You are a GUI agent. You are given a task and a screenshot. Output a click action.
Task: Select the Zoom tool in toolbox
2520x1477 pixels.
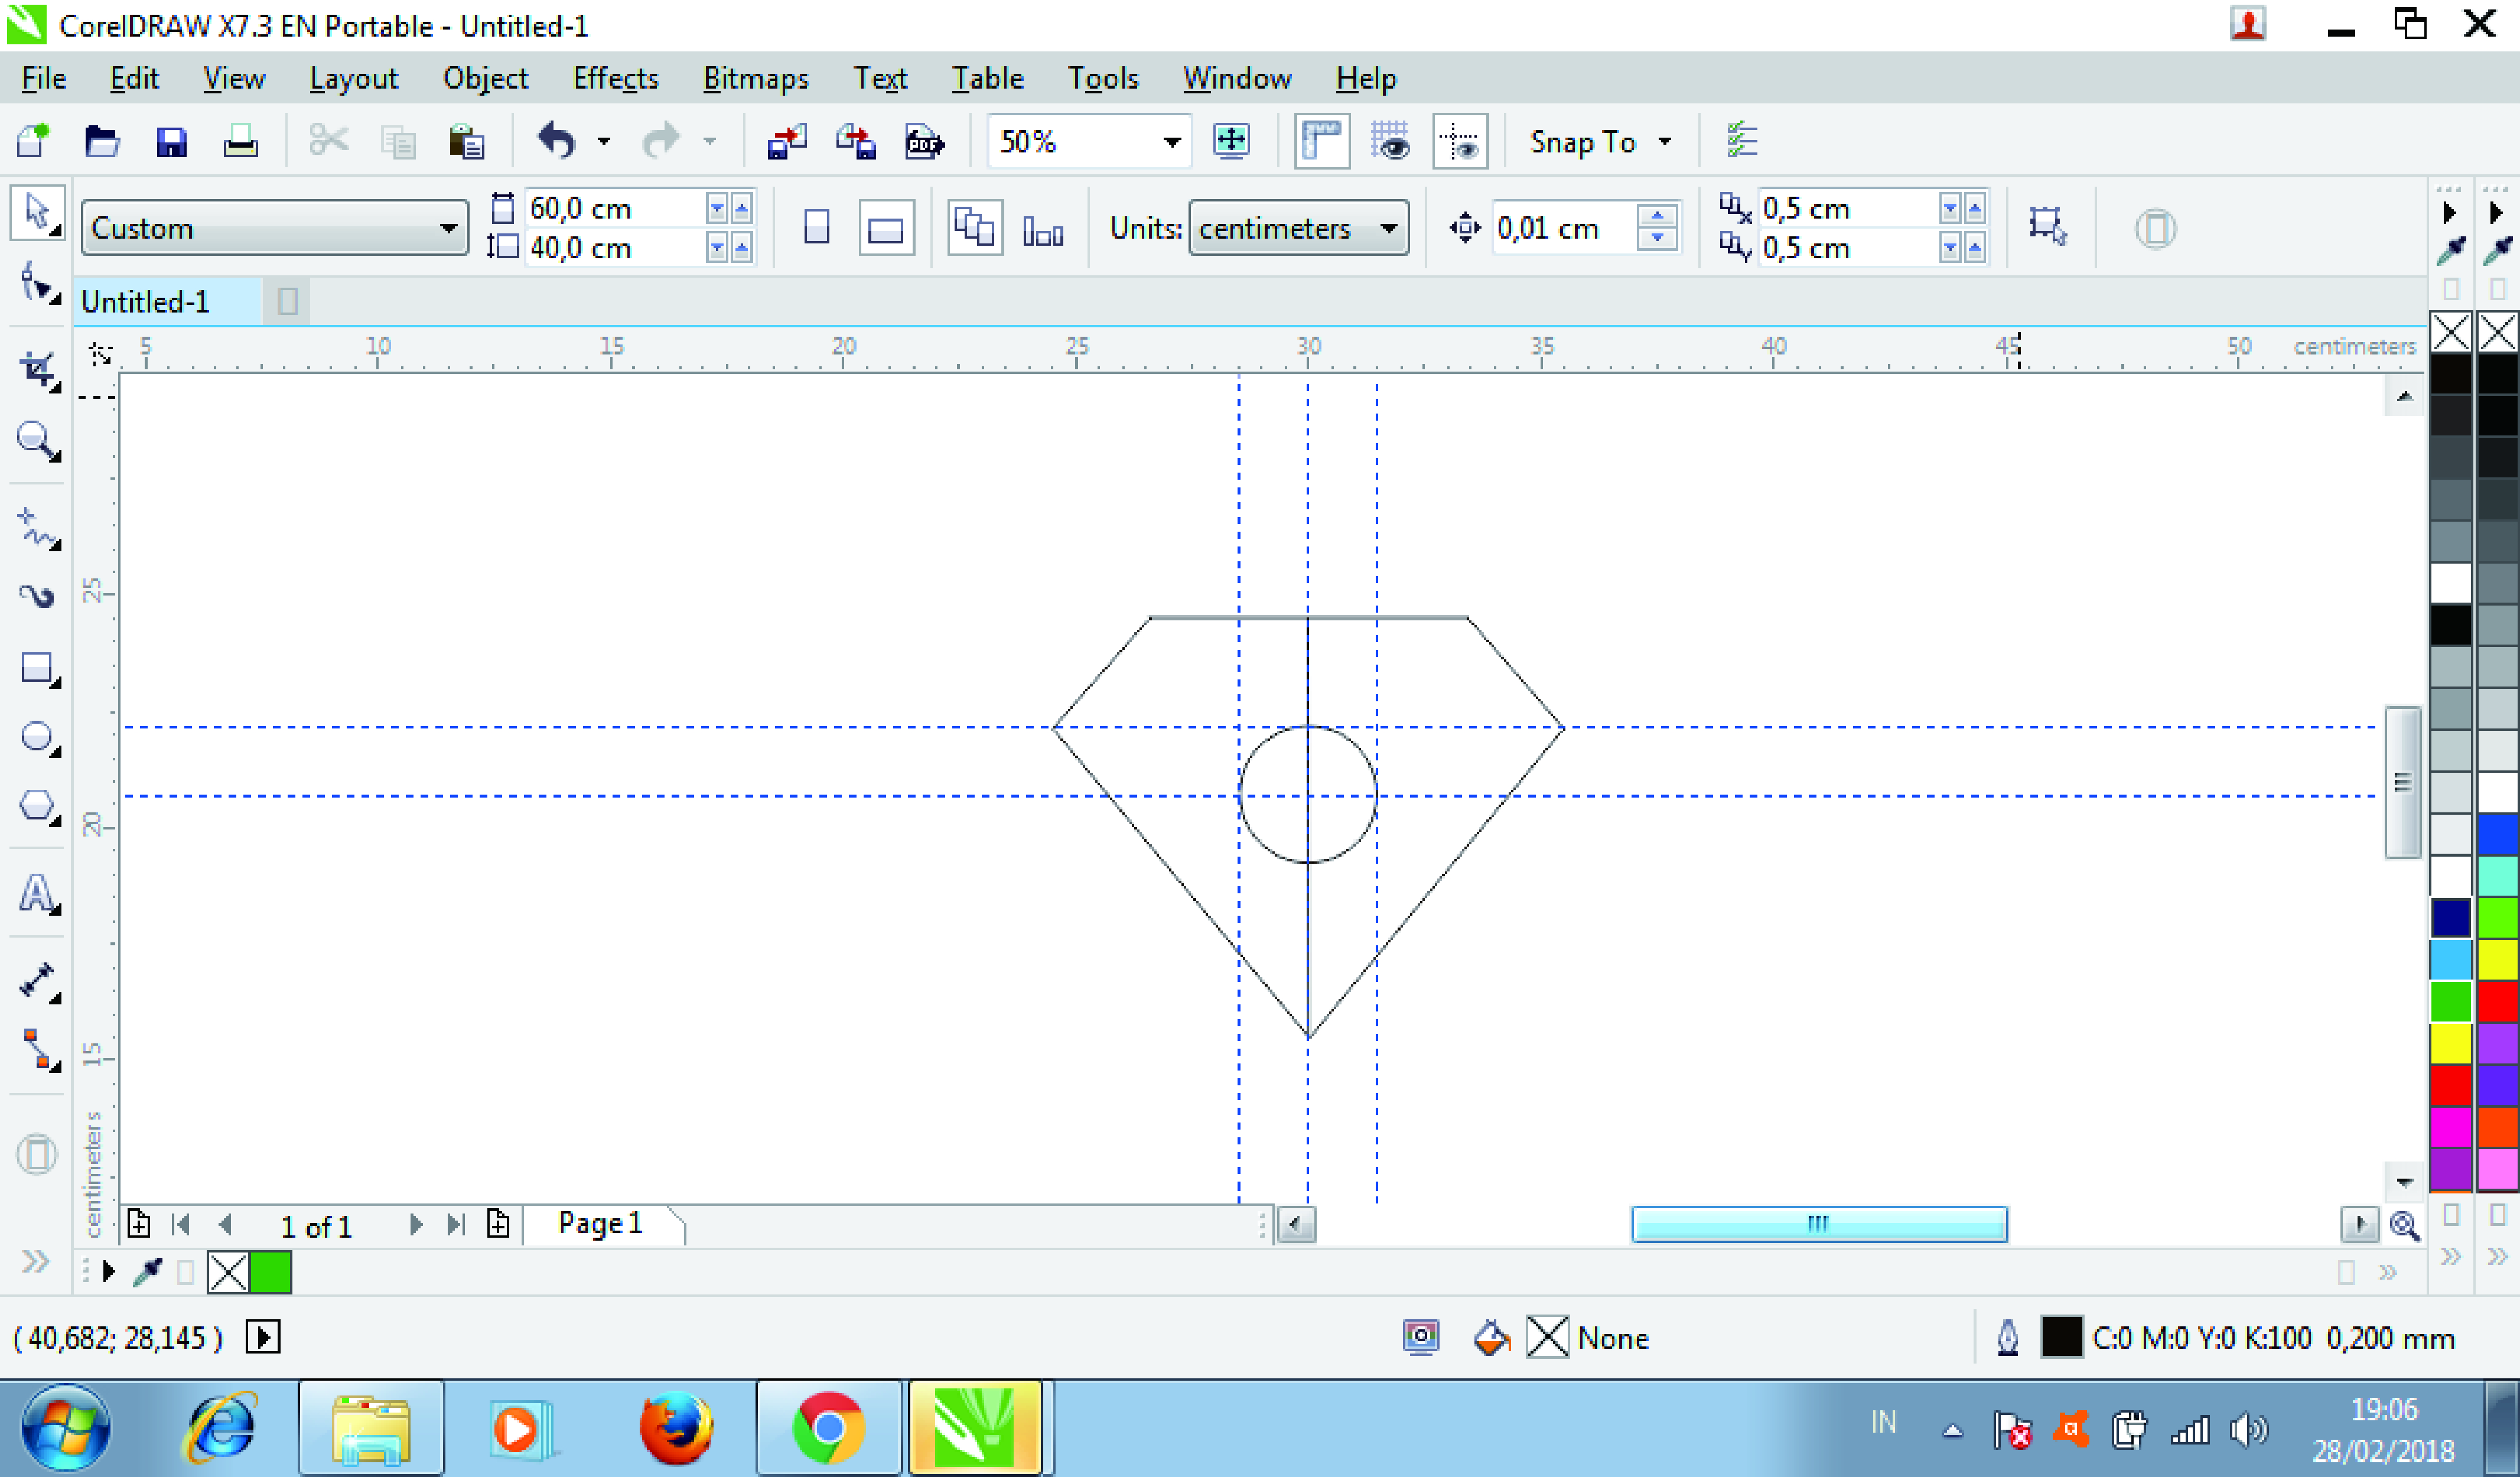click(x=37, y=440)
